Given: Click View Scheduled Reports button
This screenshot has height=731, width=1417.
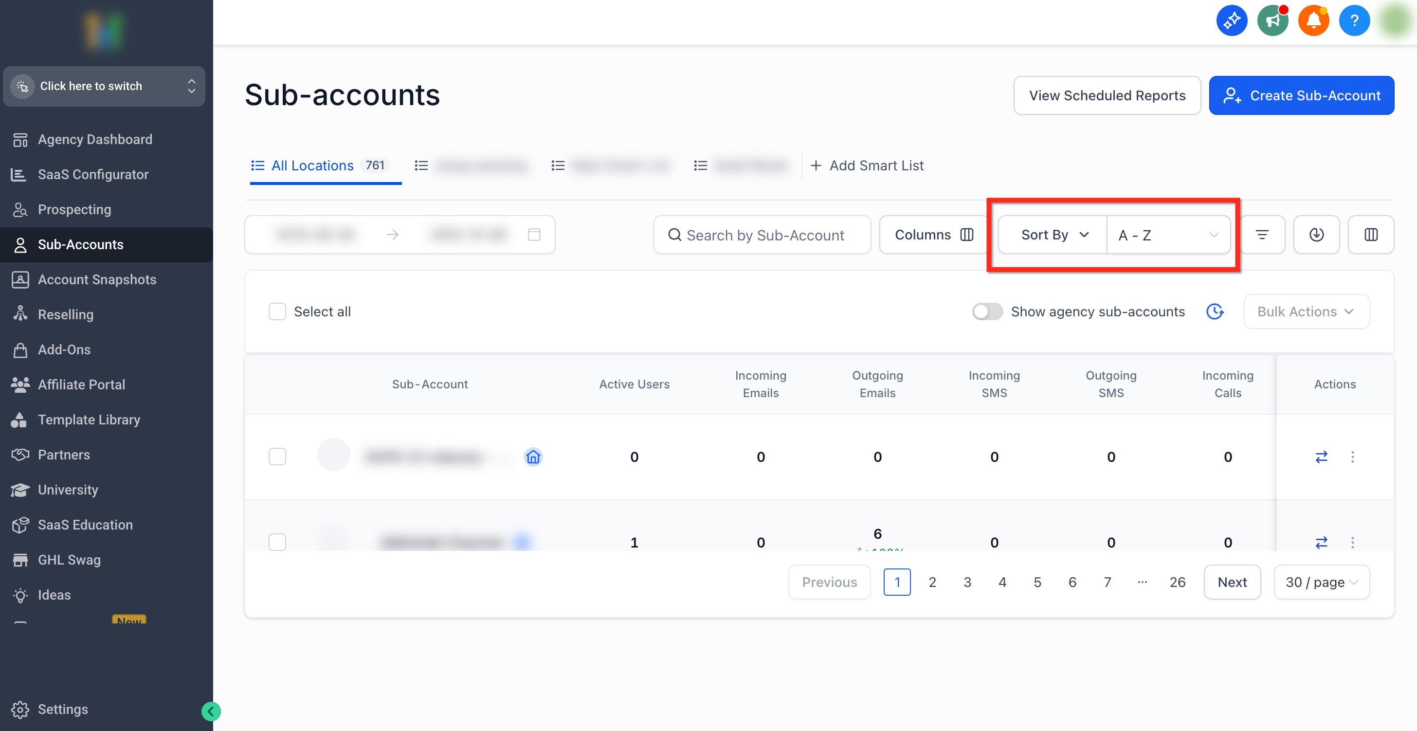Looking at the screenshot, I should (x=1107, y=96).
